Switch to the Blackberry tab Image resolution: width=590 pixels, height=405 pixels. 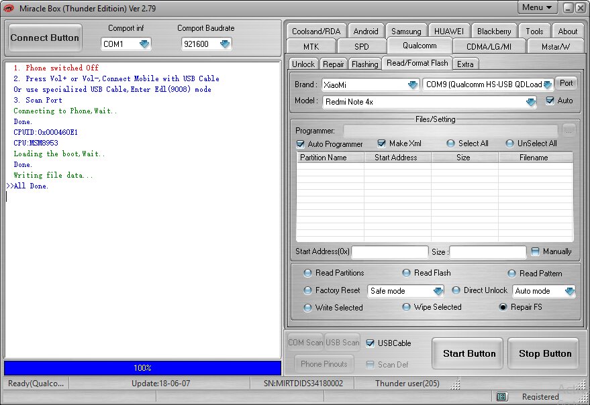(494, 32)
